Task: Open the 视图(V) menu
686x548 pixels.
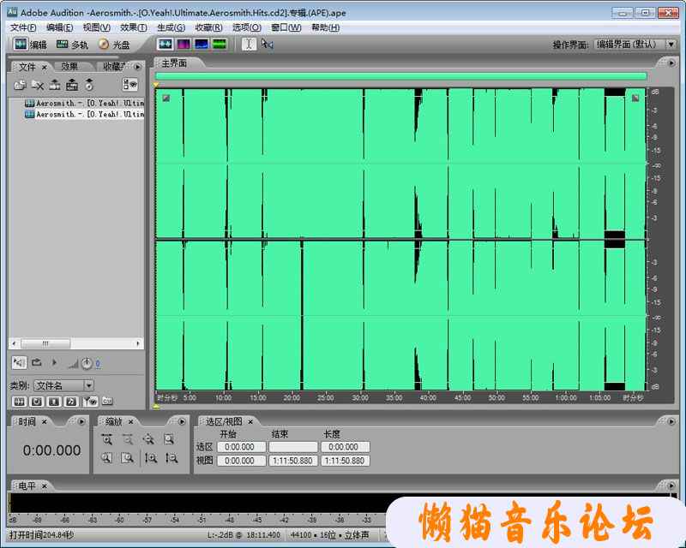Action: click(x=97, y=27)
